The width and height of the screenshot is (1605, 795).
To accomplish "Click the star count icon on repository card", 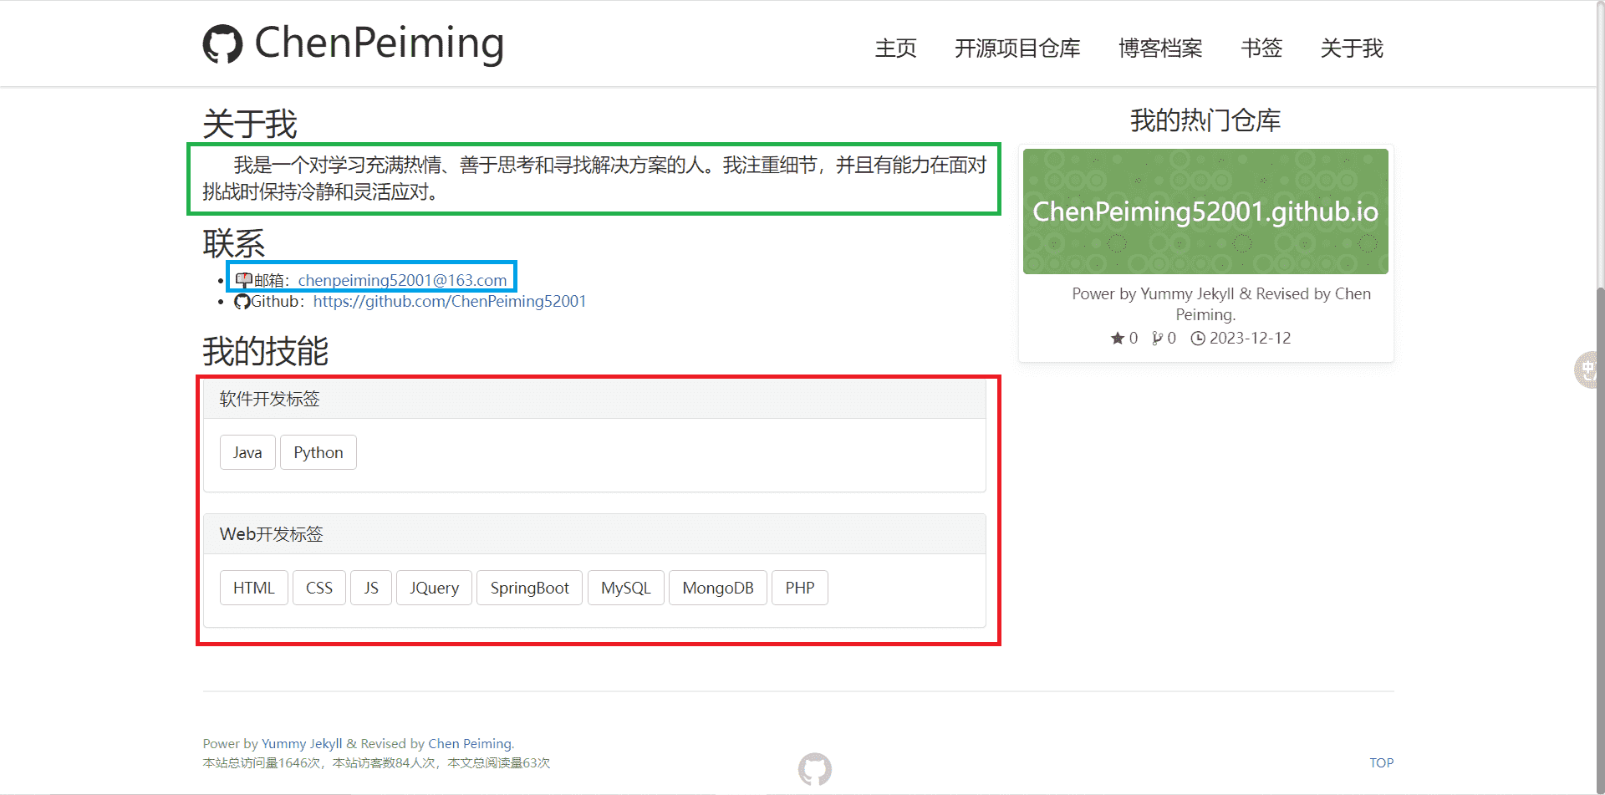I will (1118, 339).
